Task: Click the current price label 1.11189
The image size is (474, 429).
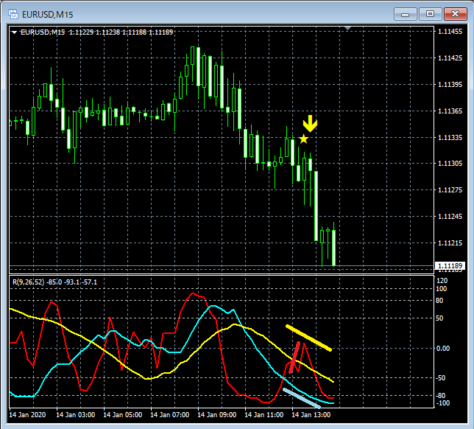Action: 450,266
